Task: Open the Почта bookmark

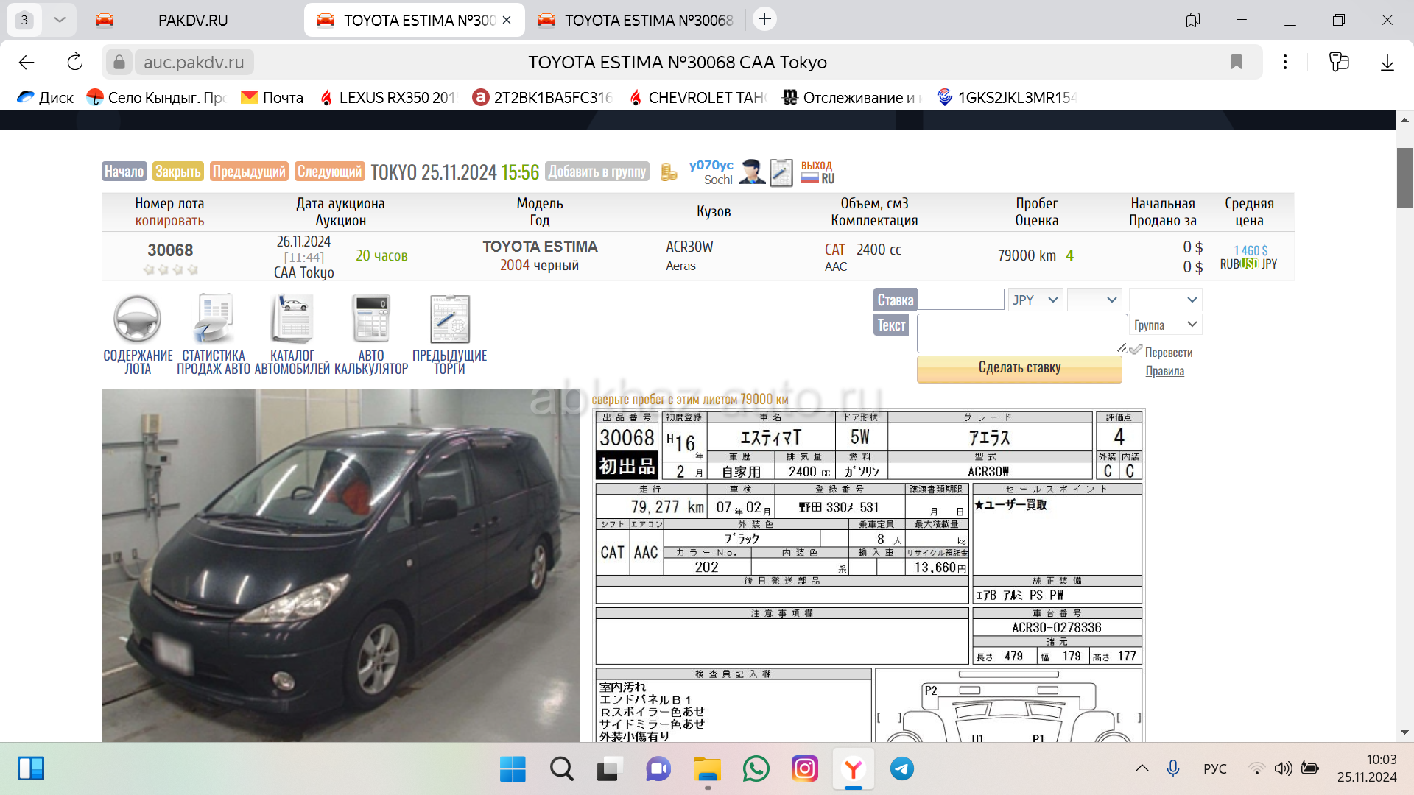Action: pos(272,98)
